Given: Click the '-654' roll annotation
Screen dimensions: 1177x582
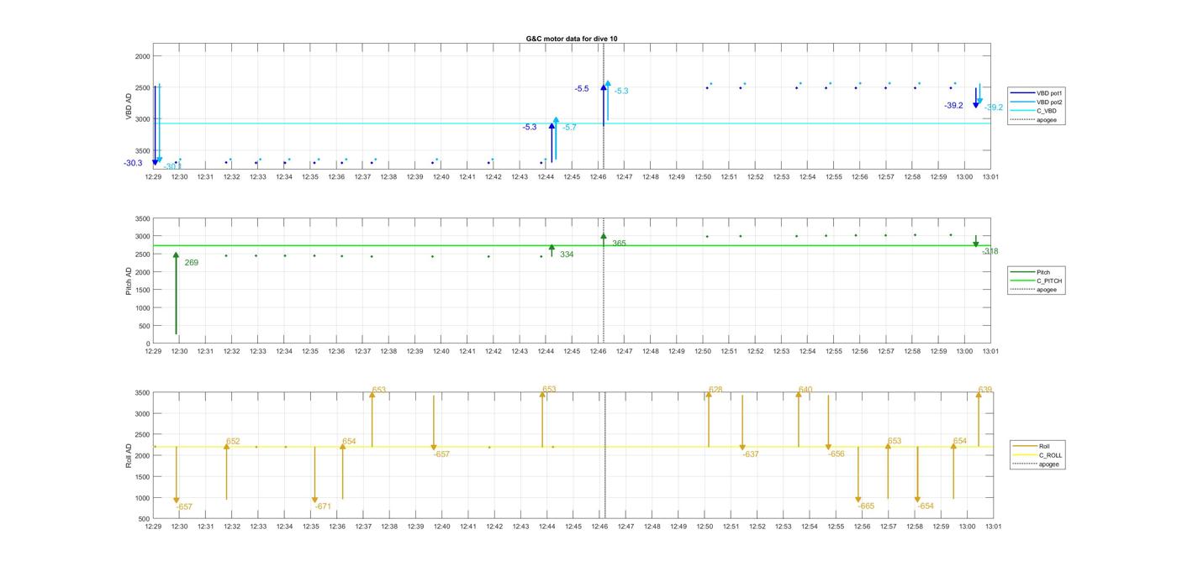Looking at the screenshot, I should pyautogui.click(x=926, y=506).
